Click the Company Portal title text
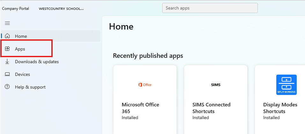 16,9
